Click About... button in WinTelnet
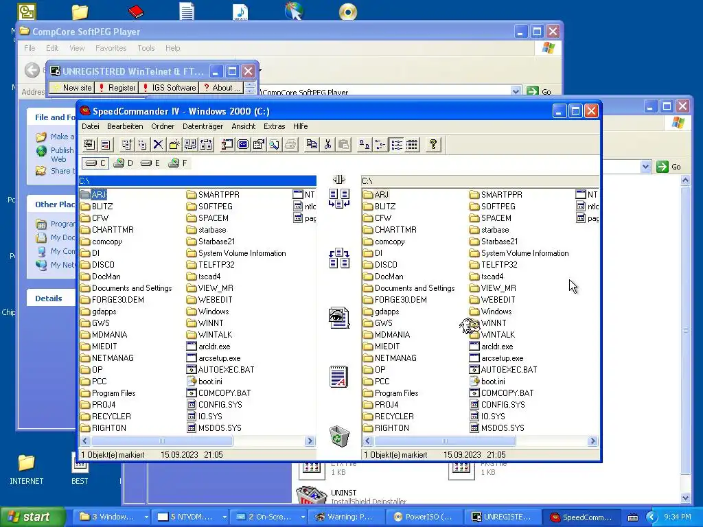Screen dimensions: 703x527 222,87
